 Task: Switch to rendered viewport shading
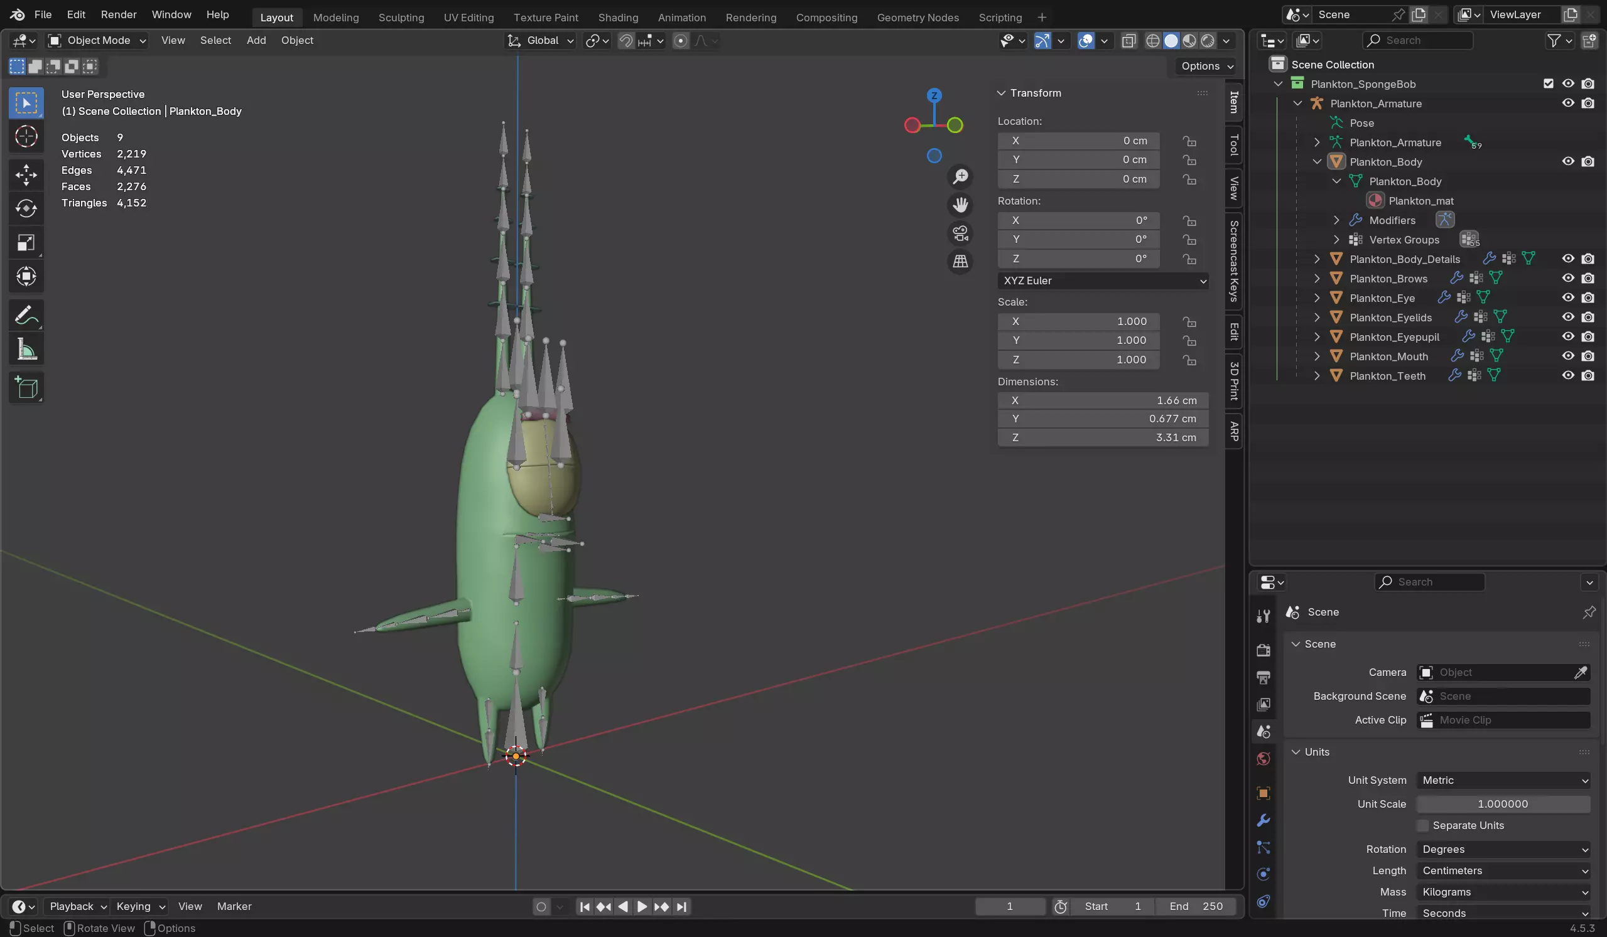click(1207, 41)
